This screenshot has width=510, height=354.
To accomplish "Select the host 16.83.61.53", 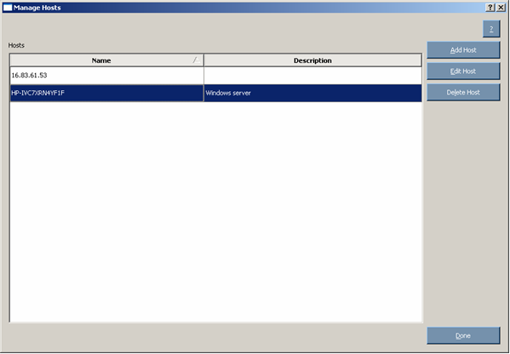I will (106, 76).
